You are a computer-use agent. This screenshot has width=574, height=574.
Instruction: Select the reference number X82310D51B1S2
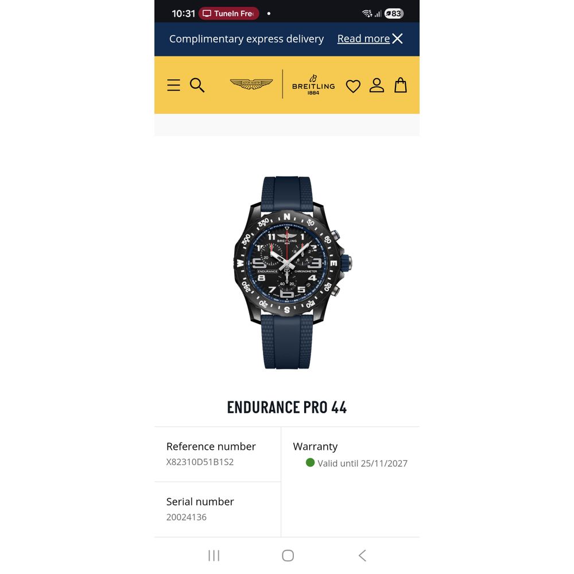200,462
